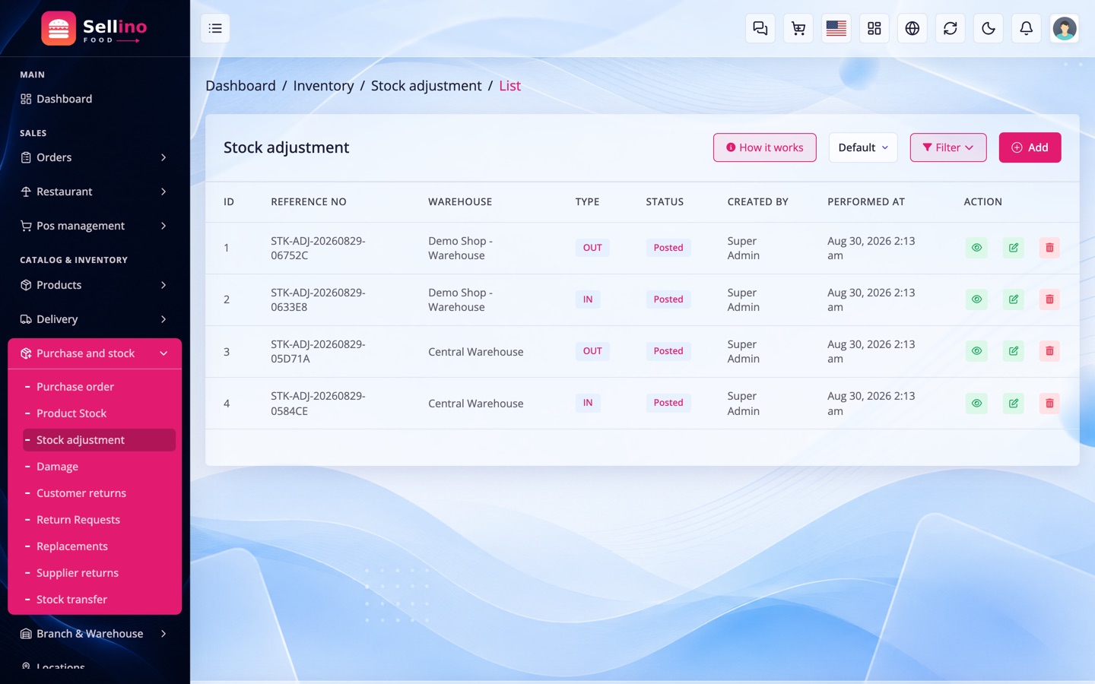This screenshot has height=684, width=1095.
Task: Click the How it works button
Action: [765, 147]
